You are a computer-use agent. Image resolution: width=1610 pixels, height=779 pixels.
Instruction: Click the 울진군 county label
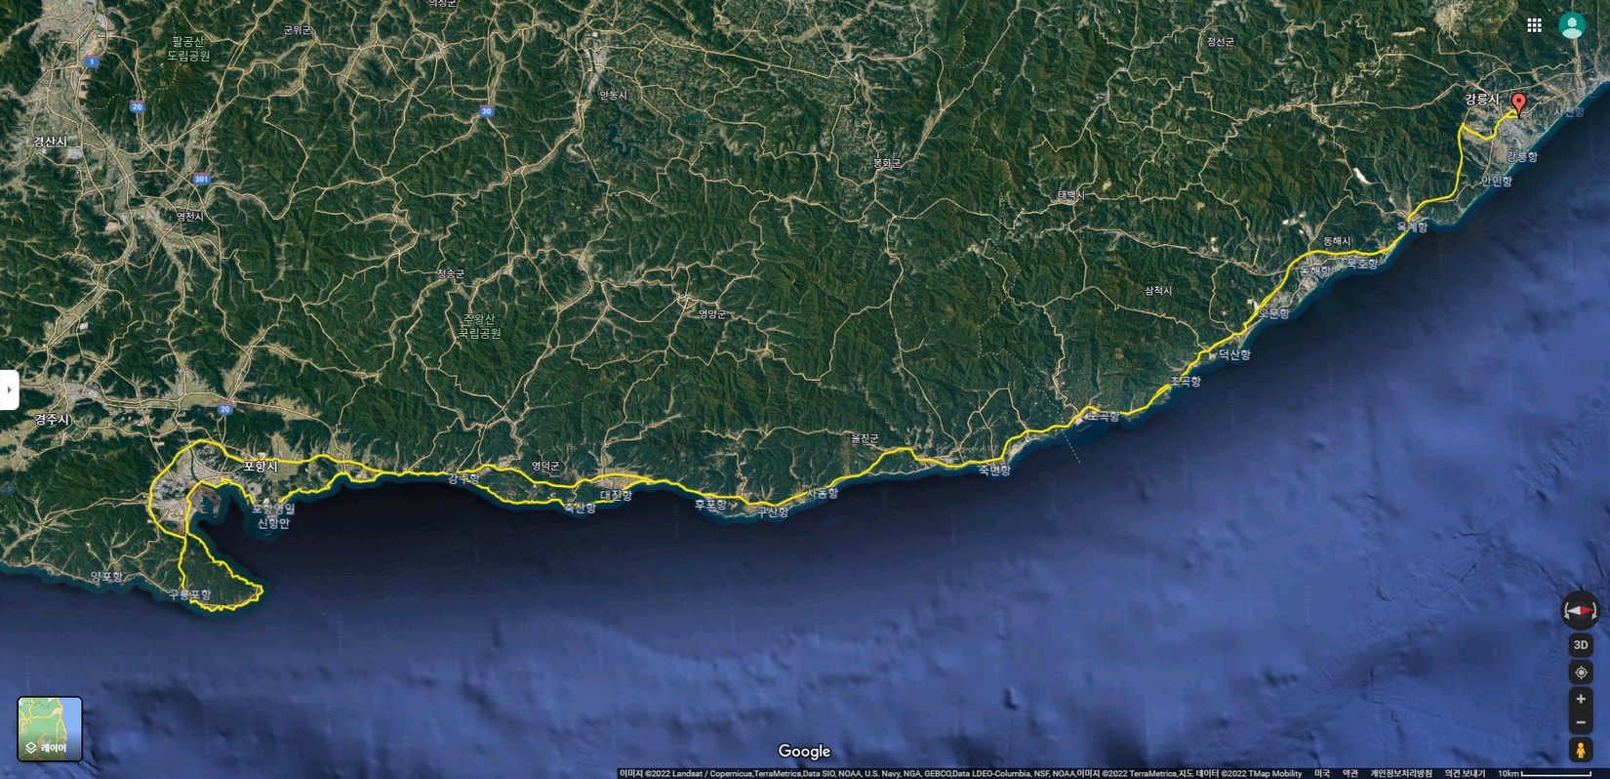[865, 438]
